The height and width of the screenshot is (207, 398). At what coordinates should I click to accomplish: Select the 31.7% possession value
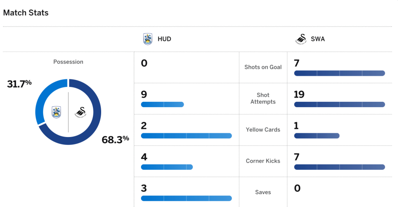[19, 84]
